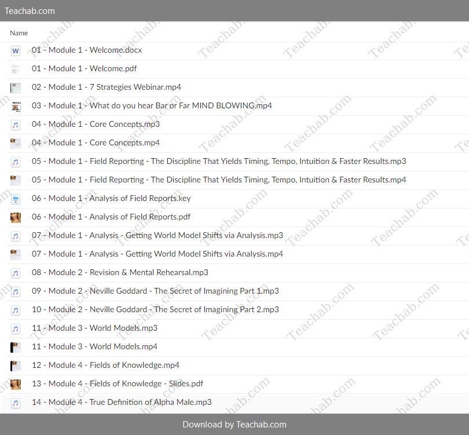The width and height of the screenshot is (469, 435).
Task: Select 06 - Module 1 - Analysis of Field Reports.pdf
Action: [x=111, y=217]
